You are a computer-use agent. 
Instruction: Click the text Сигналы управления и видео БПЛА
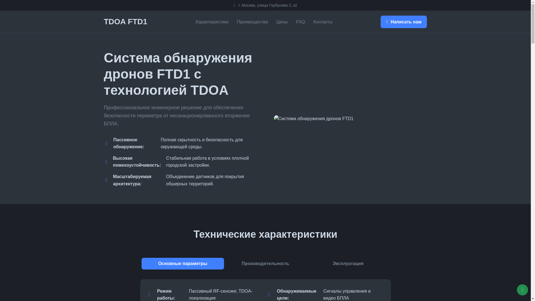point(347,295)
